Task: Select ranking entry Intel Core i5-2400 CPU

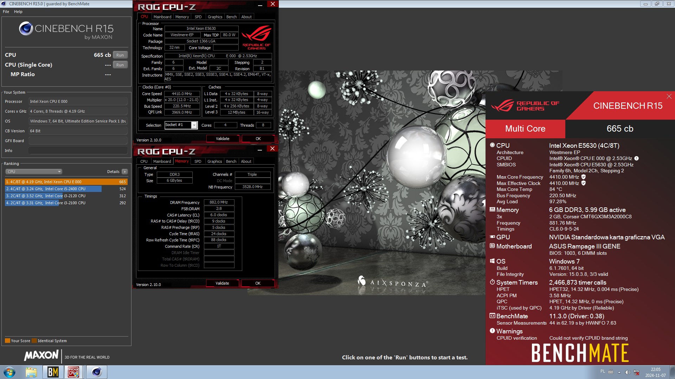Action: [66, 189]
